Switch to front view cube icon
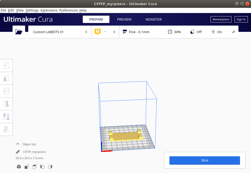251x173 pixels. coord(27,167)
